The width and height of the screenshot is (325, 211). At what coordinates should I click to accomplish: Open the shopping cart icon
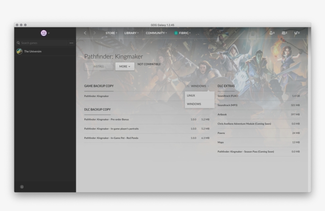click(296, 33)
